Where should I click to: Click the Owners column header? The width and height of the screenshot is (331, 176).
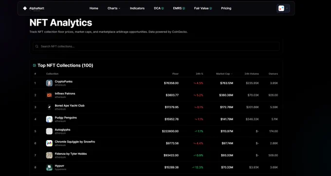273,74
